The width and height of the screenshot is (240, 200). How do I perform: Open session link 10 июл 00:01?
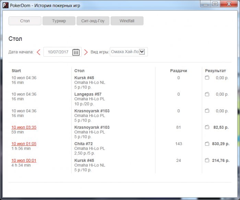[24, 161]
